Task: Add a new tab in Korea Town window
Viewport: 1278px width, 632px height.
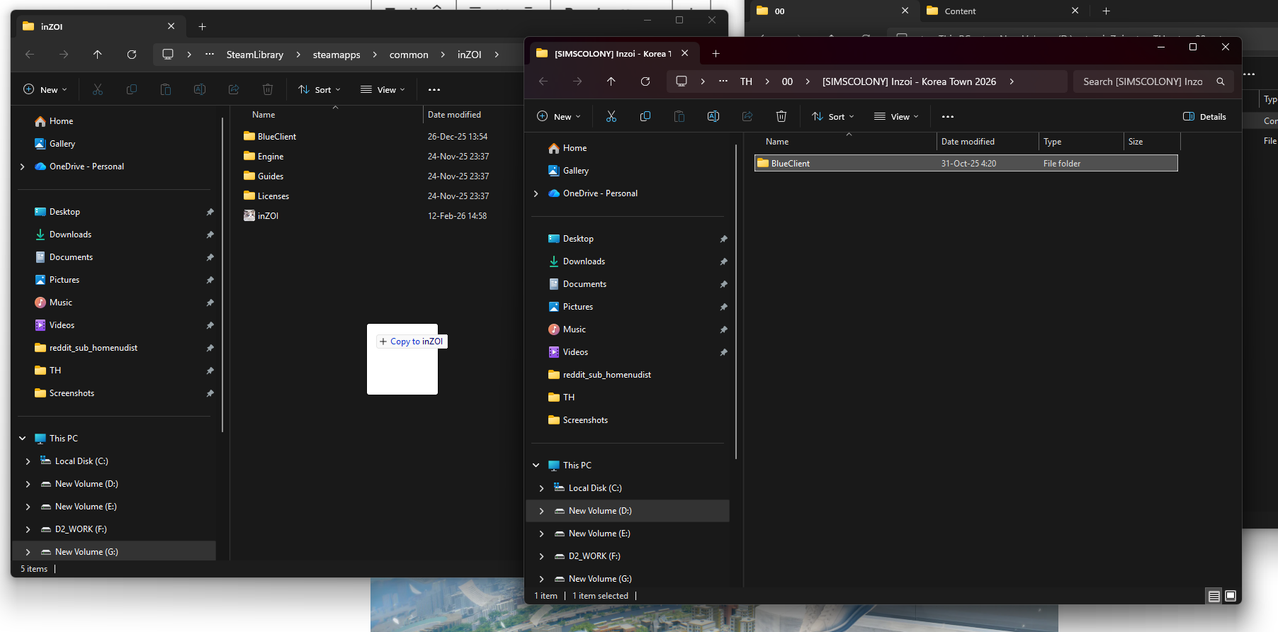Action: pyautogui.click(x=716, y=54)
